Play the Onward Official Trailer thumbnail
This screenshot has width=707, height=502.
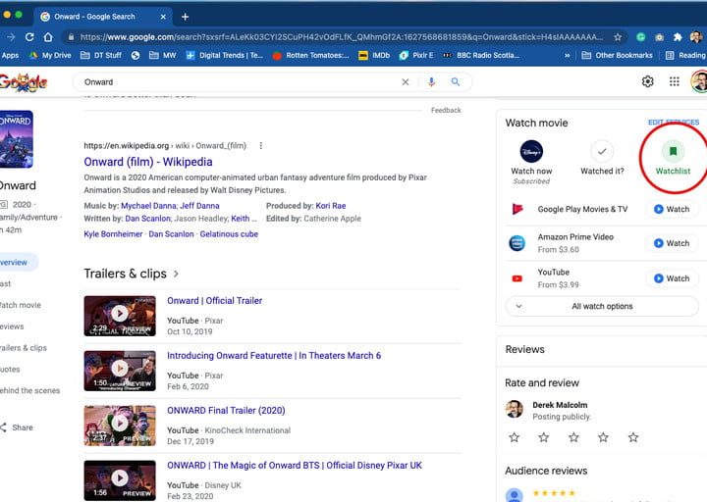click(120, 316)
